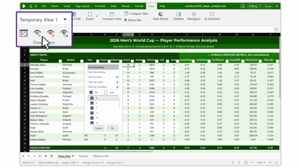Choose Sort Descending in filter popup
This screenshot has width=299, height=168.
coord(103,72)
